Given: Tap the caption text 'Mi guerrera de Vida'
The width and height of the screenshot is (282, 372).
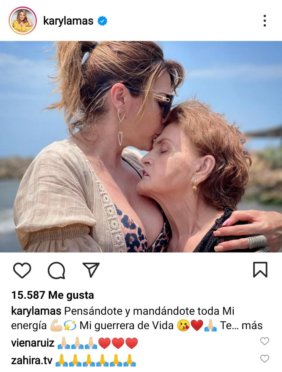Looking at the screenshot, I should pyautogui.click(x=126, y=325).
